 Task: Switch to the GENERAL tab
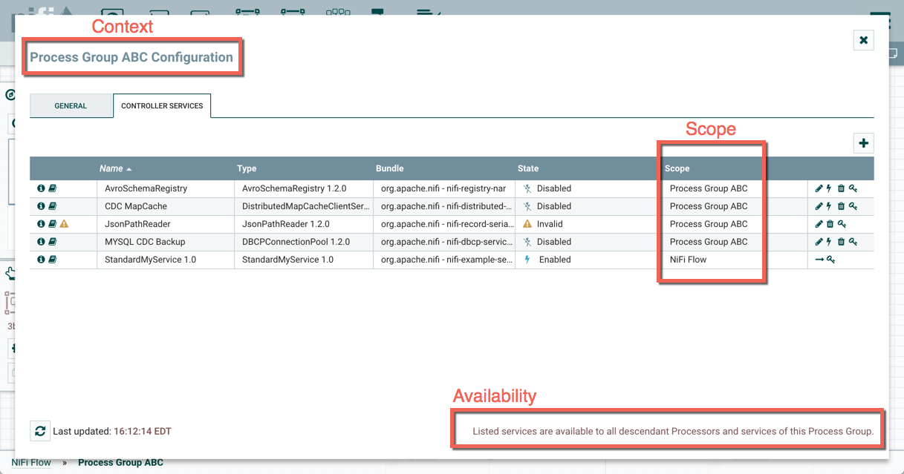pyautogui.click(x=71, y=105)
